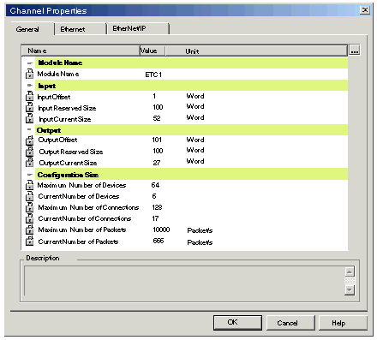The height and width of the screenshot is (340, 377).
Task: Click lock icon beside Input Offset row
Action: (29, 96)
